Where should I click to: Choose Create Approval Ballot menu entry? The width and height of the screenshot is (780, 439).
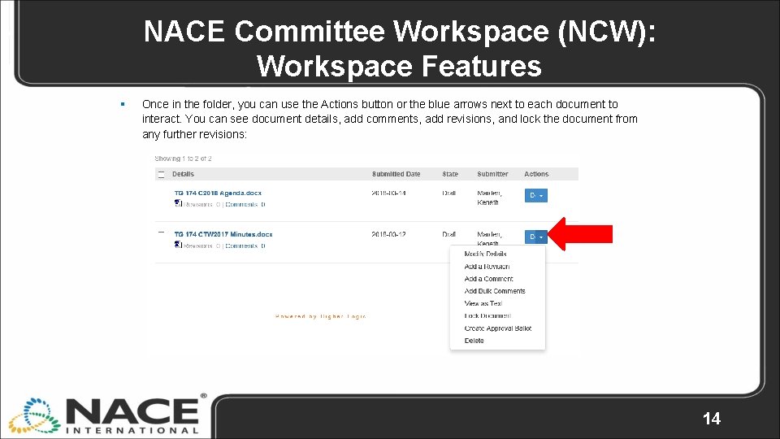click(x=498, y=328)
